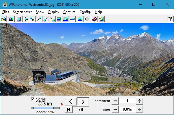174x115 pixels.
Task: Increase the Increment value with plus
Action: coord(139,101)
